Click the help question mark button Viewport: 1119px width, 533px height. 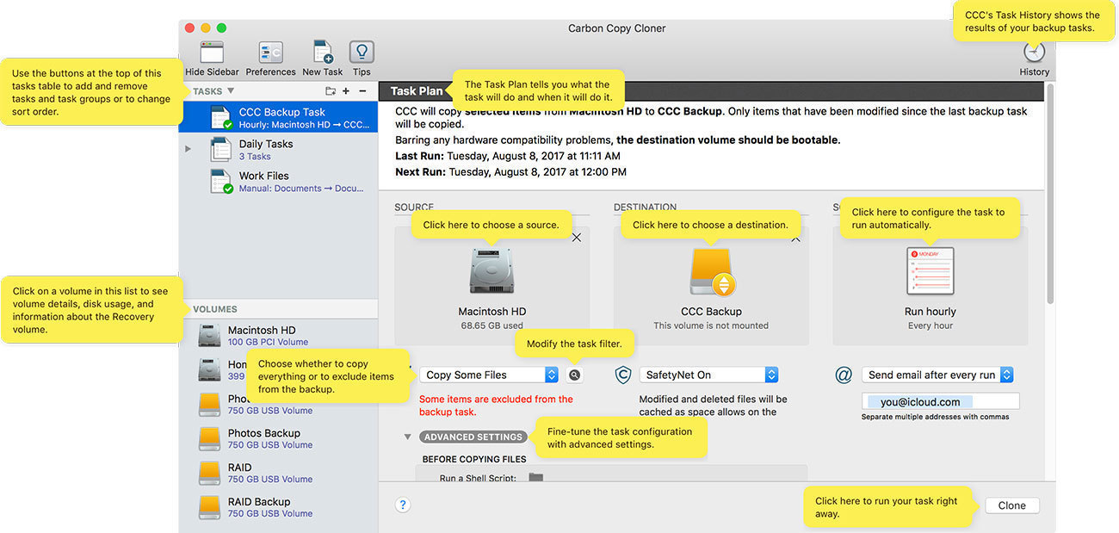point(402,505)
